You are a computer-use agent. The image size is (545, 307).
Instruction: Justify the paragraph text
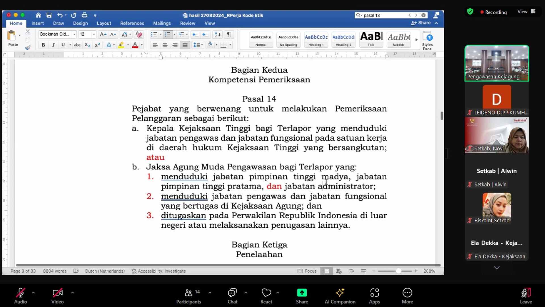click(x=185, y=45)
